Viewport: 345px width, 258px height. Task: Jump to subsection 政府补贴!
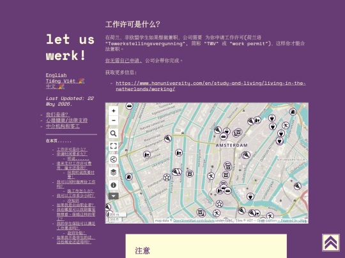click(x=77, y=233)
